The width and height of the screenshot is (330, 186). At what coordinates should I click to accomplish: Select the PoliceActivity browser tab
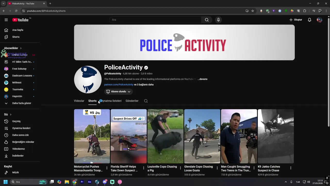26,4
